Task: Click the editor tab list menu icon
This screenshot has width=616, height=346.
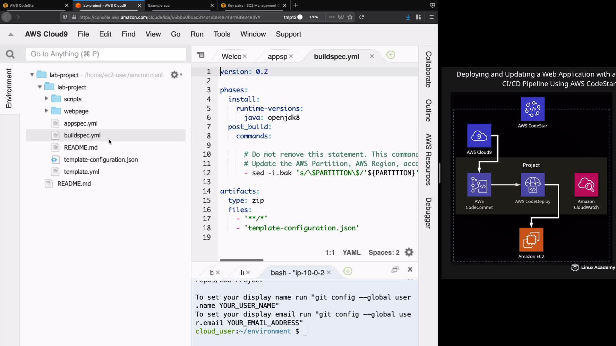Action: (x=201, y=55)
